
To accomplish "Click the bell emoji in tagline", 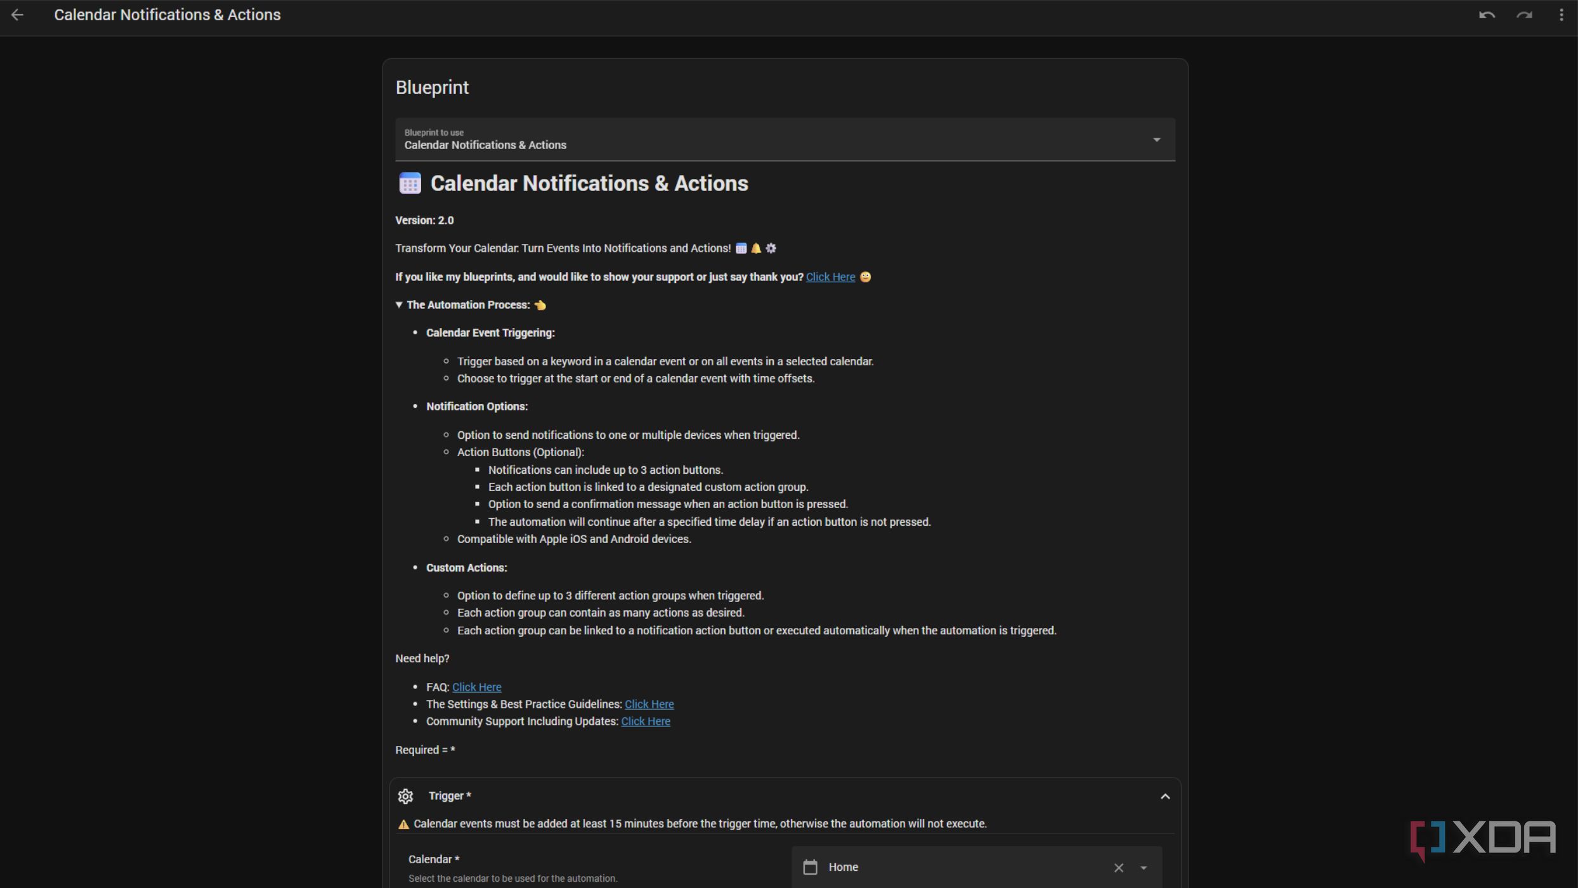I will point(756,249).
